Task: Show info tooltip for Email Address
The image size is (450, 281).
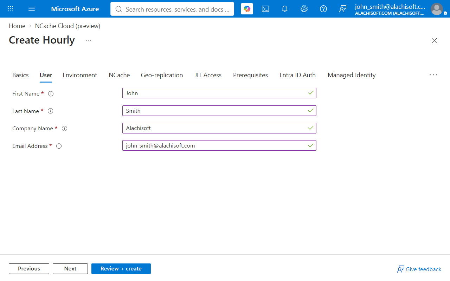Action: click(x=59, y=146)
